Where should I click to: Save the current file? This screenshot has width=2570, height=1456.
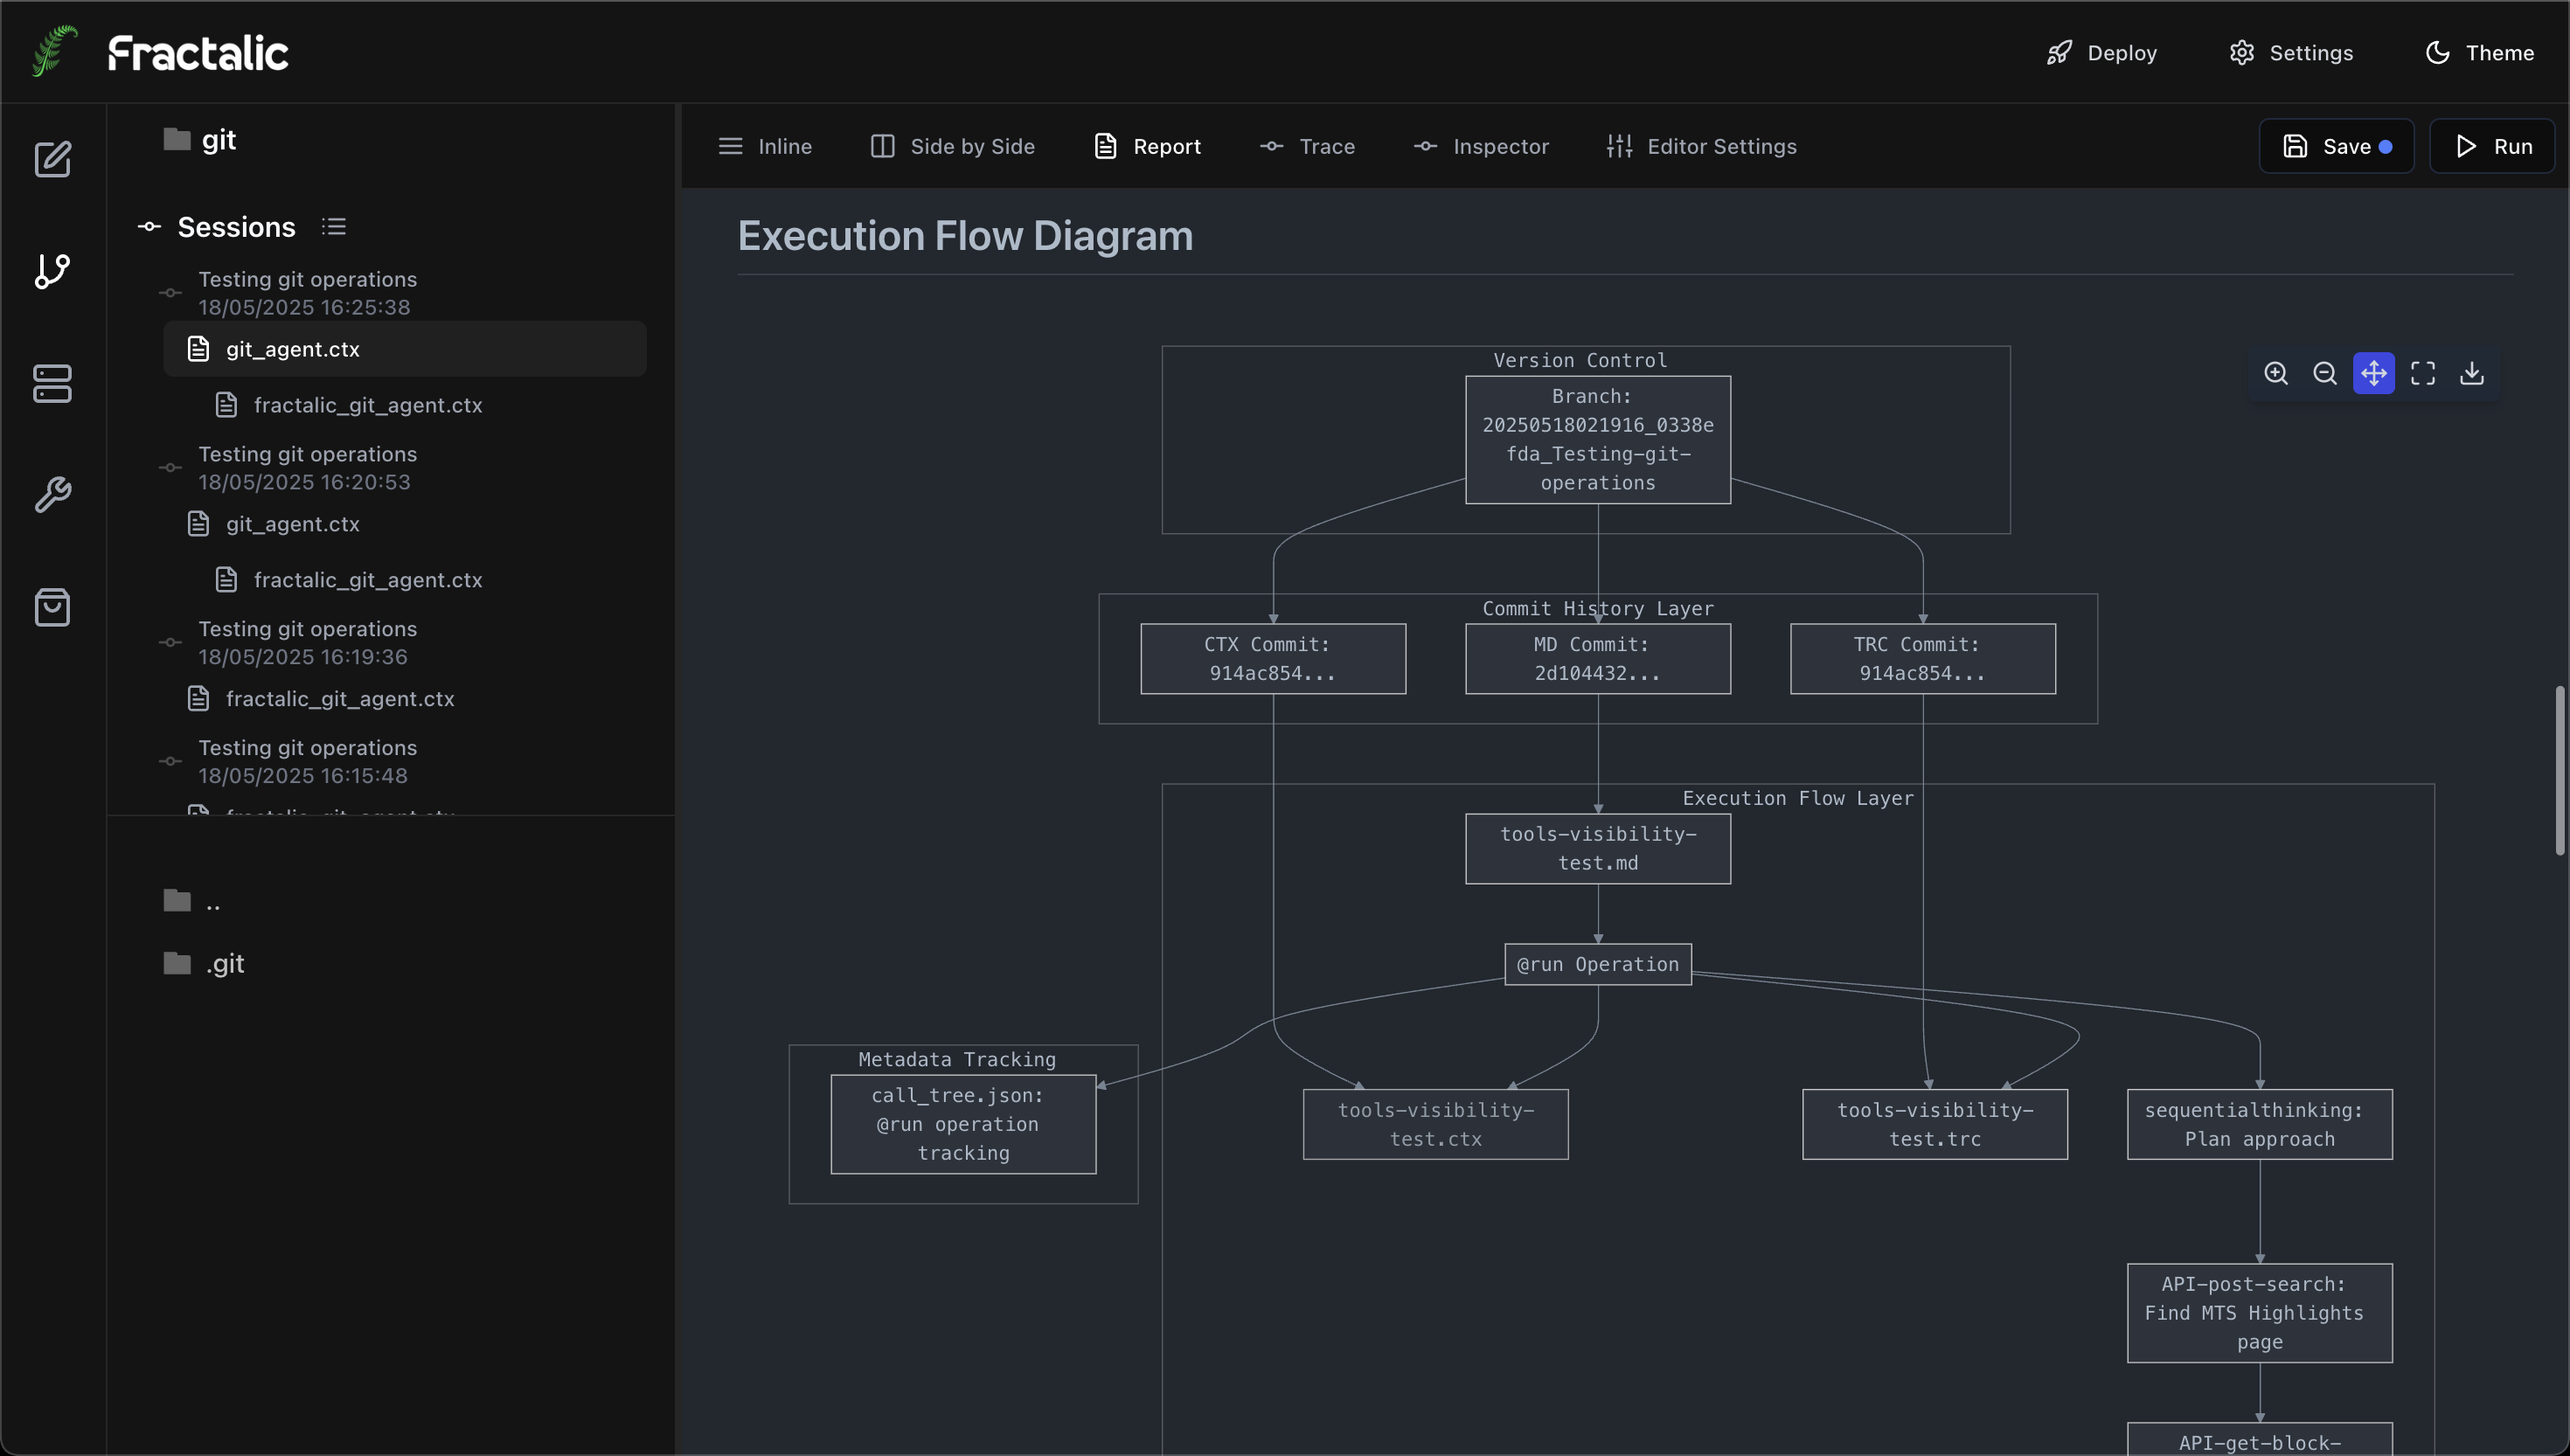[x=2337, y=146]
